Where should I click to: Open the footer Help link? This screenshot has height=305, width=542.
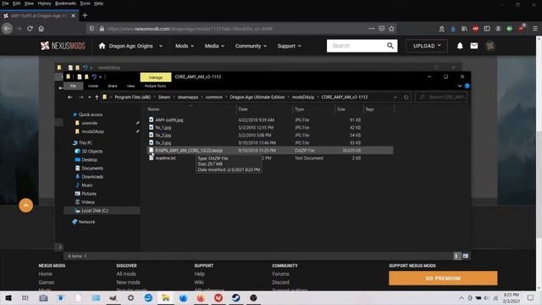pos(200,274)
